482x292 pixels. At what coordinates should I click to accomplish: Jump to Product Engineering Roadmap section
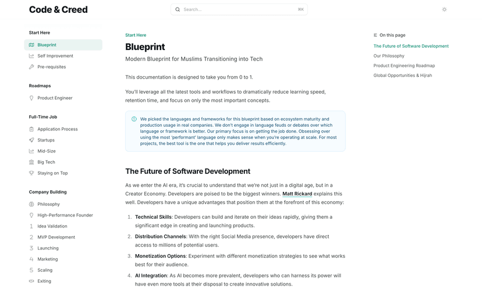pos(404,66)
